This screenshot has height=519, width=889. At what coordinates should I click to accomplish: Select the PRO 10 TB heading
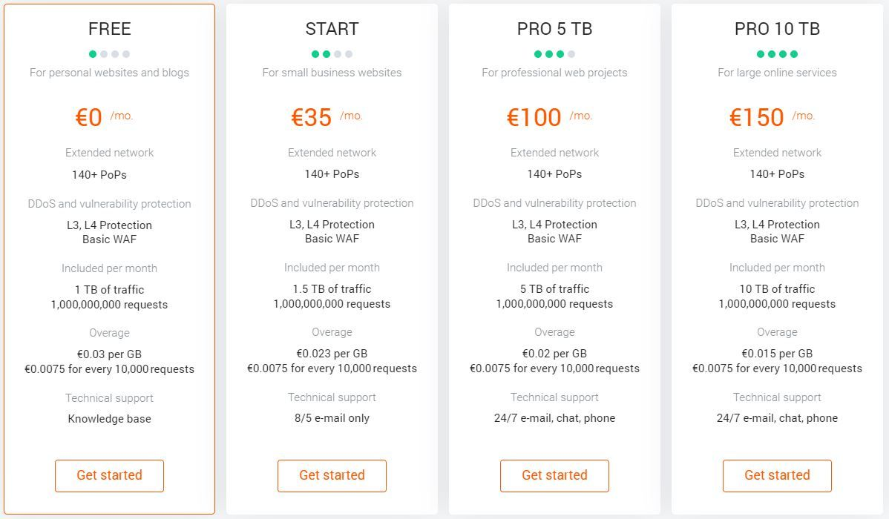[x=777, y=29]
